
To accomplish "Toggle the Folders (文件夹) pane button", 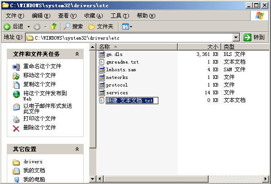I will pos(101,27).
